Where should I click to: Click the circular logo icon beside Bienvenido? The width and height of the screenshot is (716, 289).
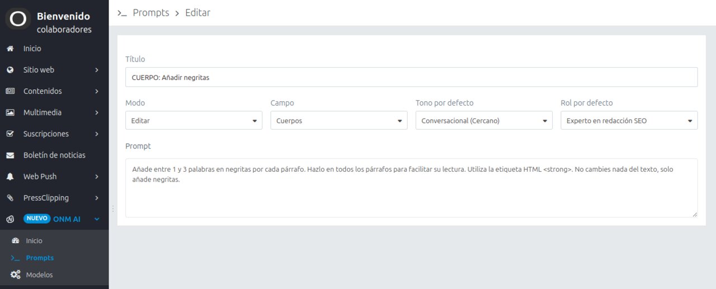tap(18, 18)
